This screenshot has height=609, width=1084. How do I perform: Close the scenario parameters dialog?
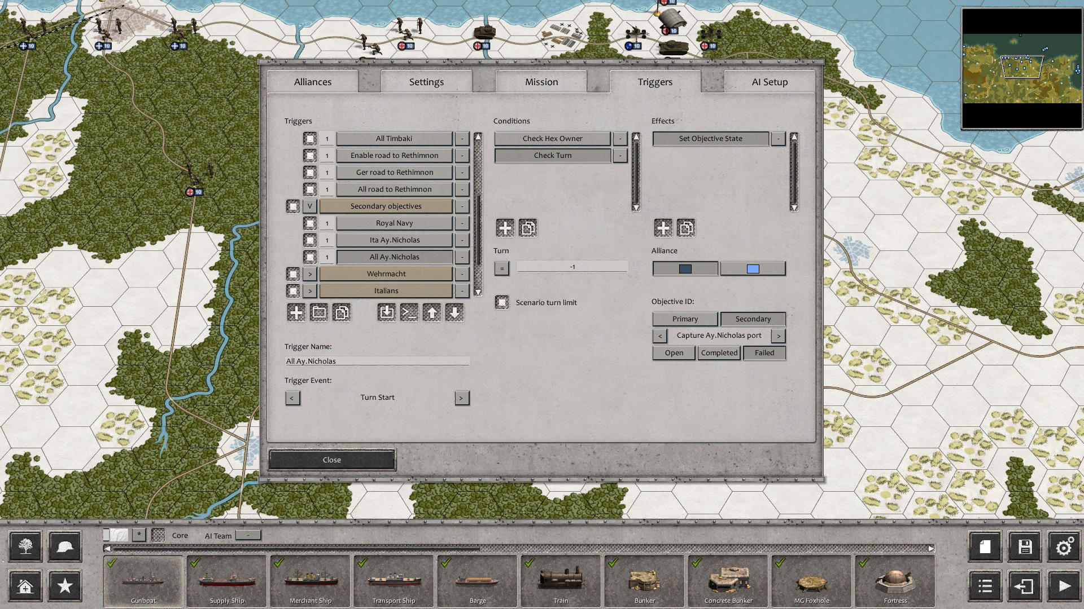[x=332, y=460]
